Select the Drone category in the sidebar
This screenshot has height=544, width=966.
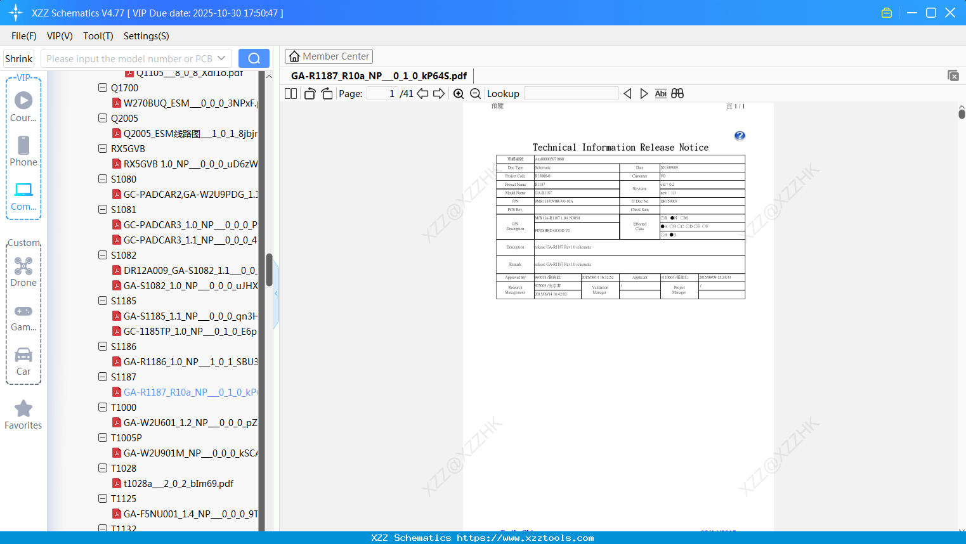pyautogui.click(x=23, y=272)
